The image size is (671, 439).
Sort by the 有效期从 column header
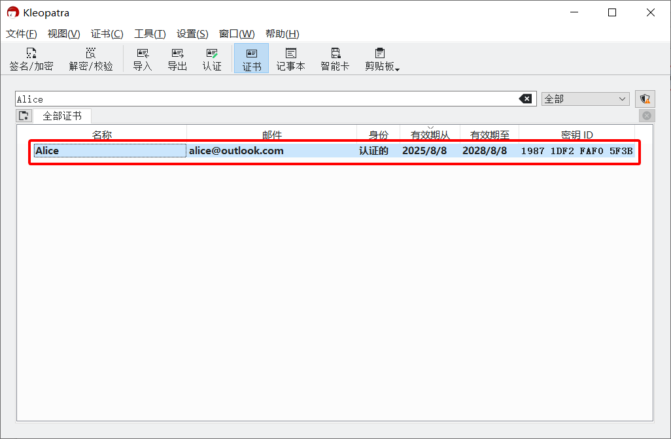(430, 135)
